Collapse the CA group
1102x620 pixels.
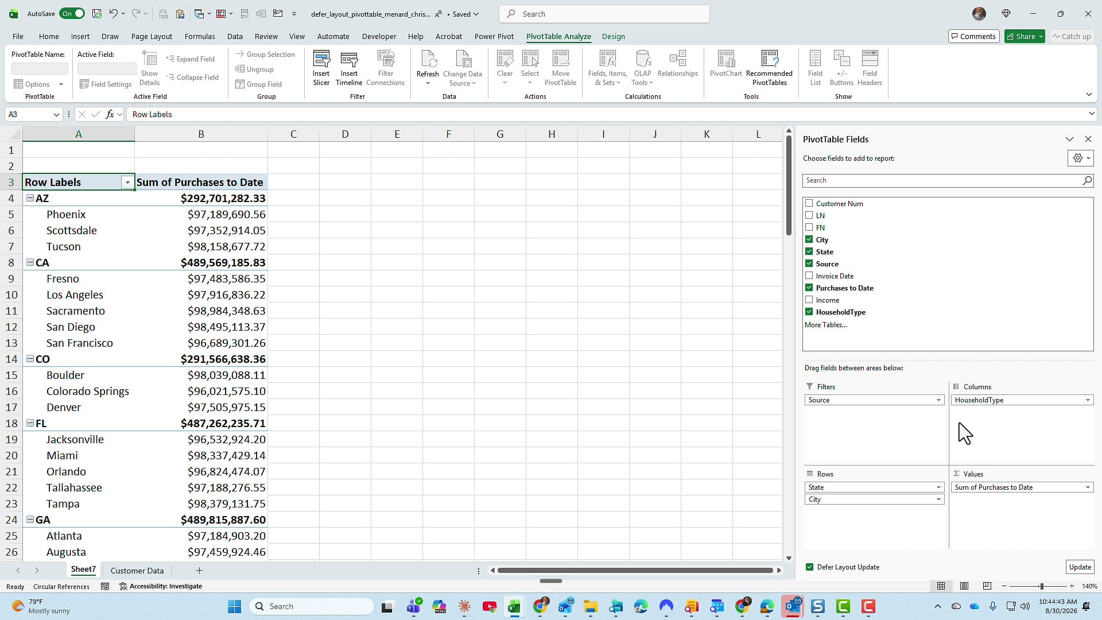(x=30, y=262)
